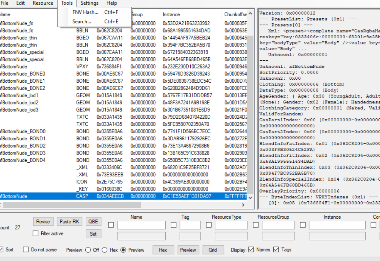The width and height of the screenshot is (380, 261).
Task: Click the horizontal scrollbar thumb of the list
Action: pyautogui.click(x=72, y=205)
